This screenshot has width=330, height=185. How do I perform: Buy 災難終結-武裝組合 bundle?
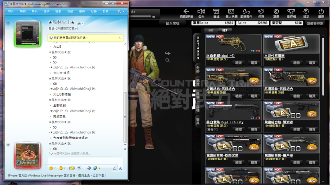point(254,96)
